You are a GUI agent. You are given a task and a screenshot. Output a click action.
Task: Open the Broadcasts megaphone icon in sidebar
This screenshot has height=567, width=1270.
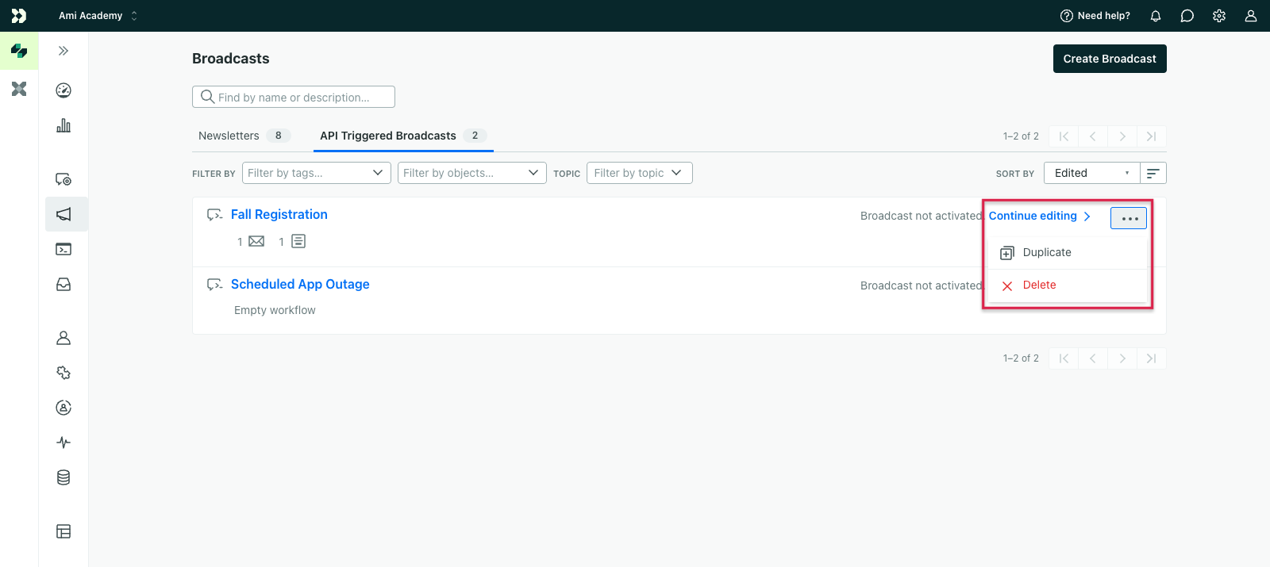point(63,214)
